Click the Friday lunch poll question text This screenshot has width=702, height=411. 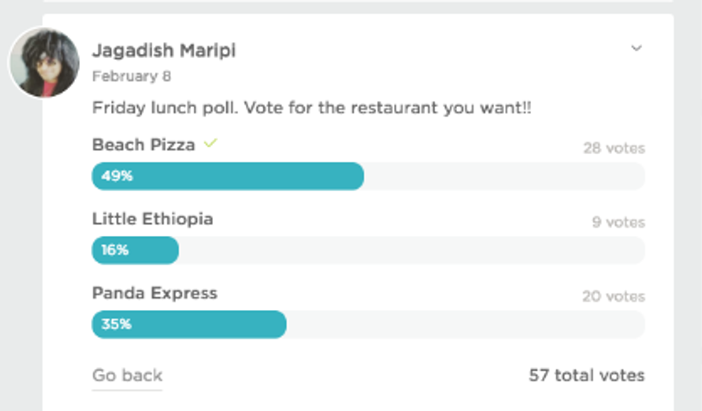[311, 108]
